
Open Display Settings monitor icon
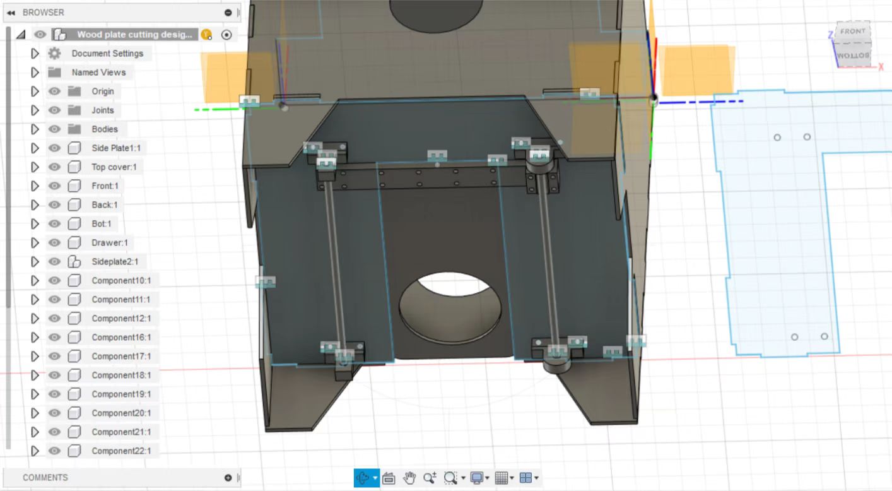(x=477, y=478)
